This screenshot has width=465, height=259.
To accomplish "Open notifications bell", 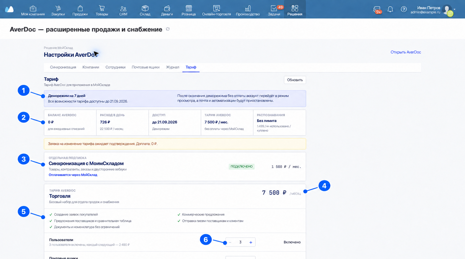I will tap(390, 9).
